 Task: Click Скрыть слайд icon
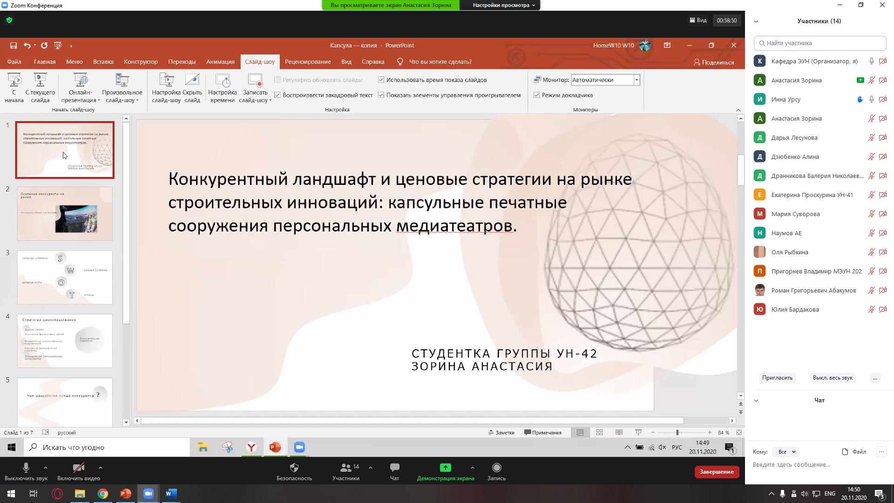[192, 80]
